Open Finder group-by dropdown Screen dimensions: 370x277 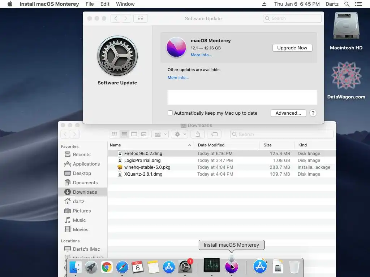(160, 134)
